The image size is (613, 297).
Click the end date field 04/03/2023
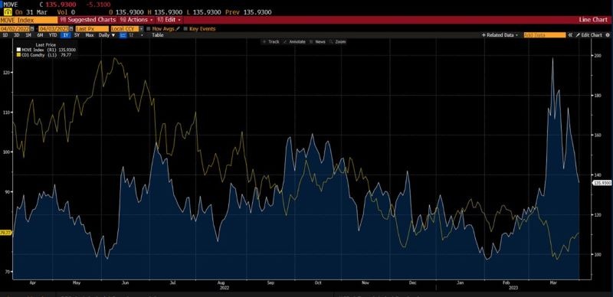coord(54,29)
